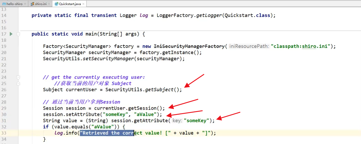The height and width of the screenshot is (144, 361).
Task: Click the highlighted "Retrieved the cor" selection
Action: coord(107,133)
